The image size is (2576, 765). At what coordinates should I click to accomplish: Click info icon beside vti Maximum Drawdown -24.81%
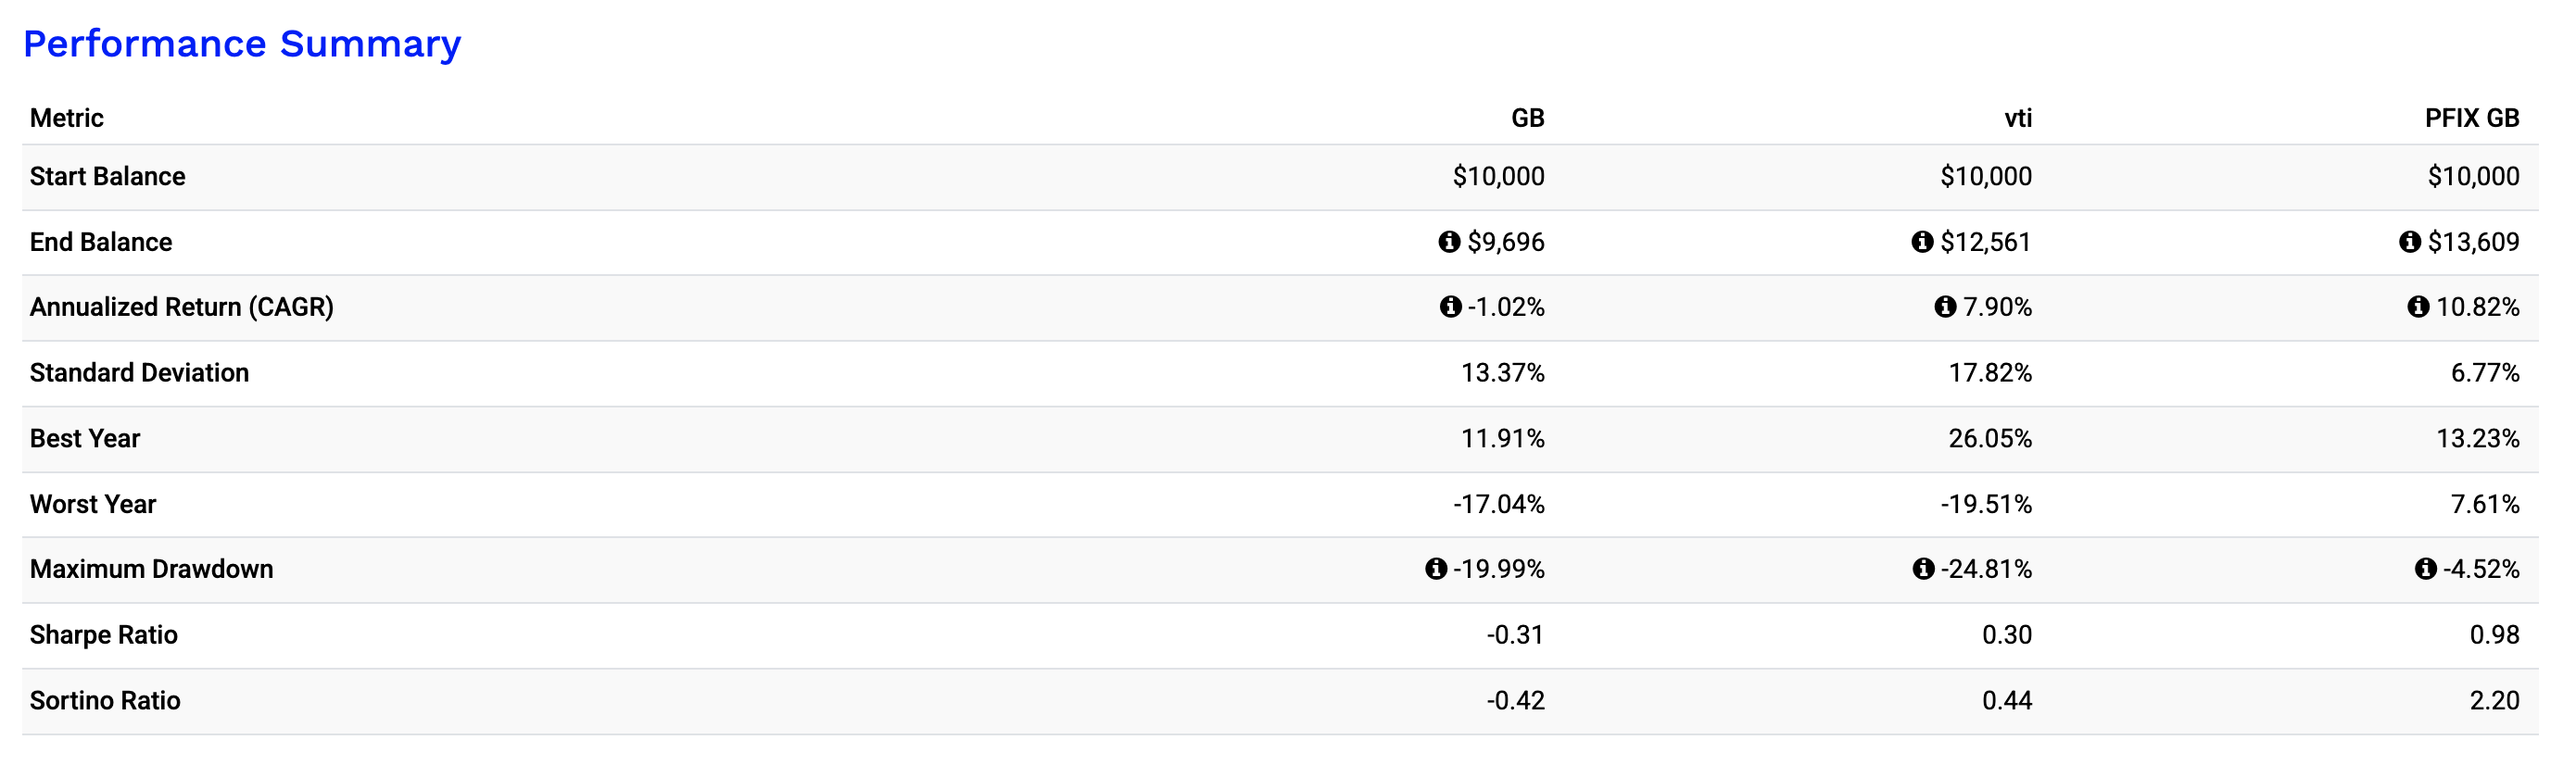coord(1924,569)
